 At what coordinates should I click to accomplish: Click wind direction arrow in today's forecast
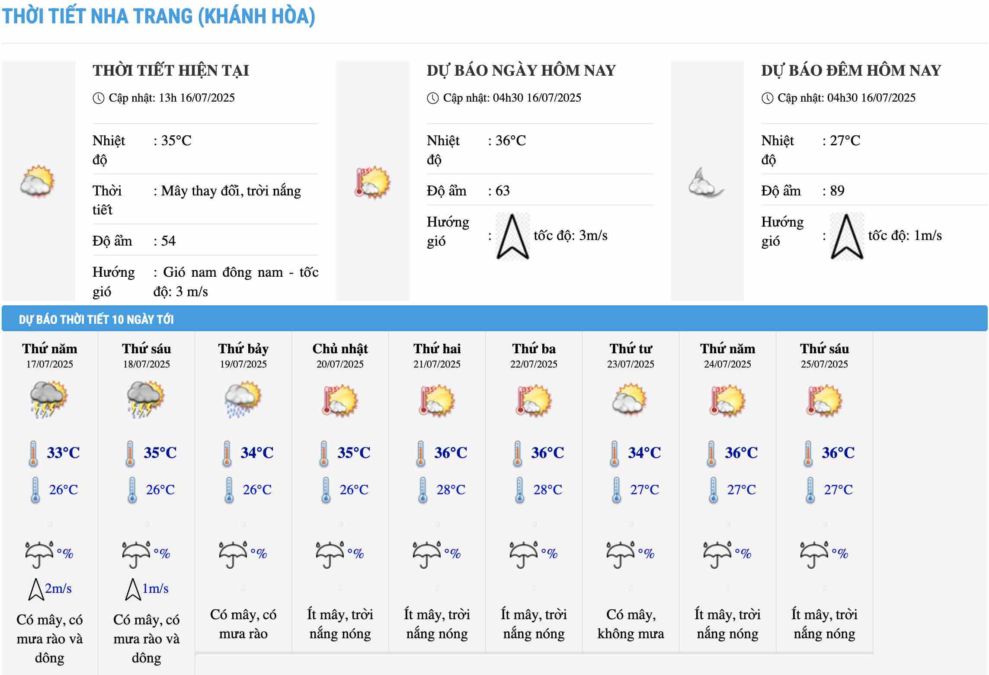pyautogui.click(x=512, y=236)
